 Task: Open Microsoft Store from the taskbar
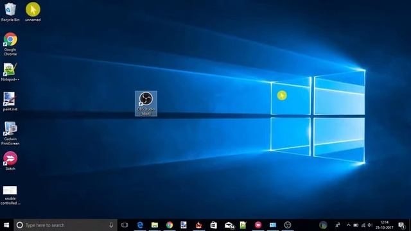(x=214, y=225)
